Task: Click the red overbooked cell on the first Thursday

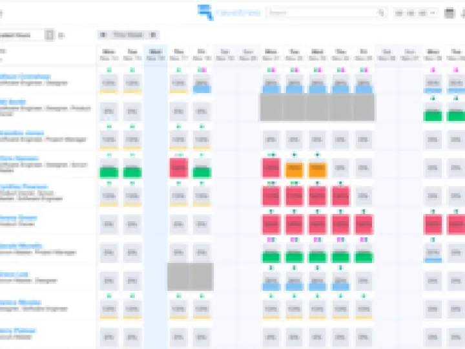Action: 178,167
